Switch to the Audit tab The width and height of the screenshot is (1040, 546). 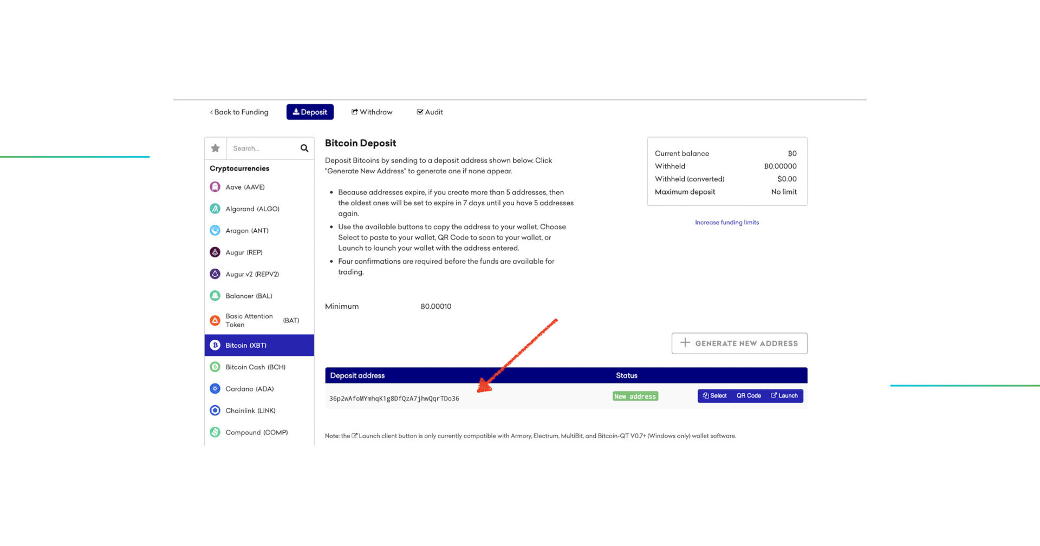[x=430, y=112]
